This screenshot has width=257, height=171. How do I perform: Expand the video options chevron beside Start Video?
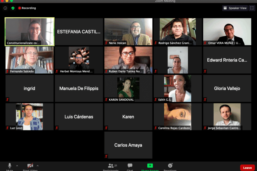[x=37, y=166]
